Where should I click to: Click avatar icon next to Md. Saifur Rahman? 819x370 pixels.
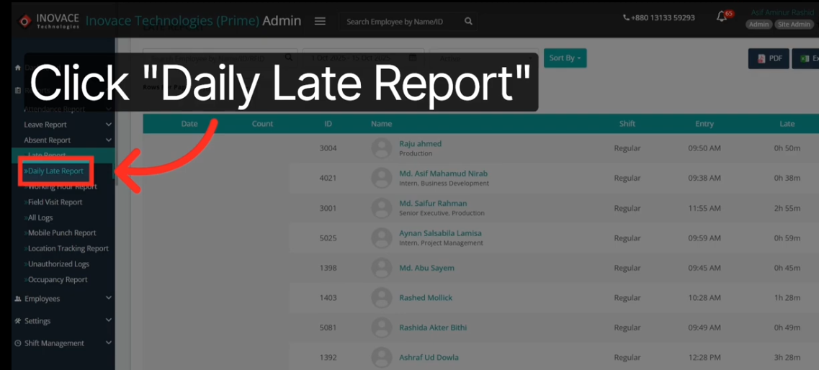point(382,208)
